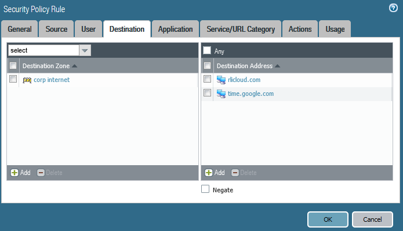Dismiss dialog with Cancel button

(372, 219)
